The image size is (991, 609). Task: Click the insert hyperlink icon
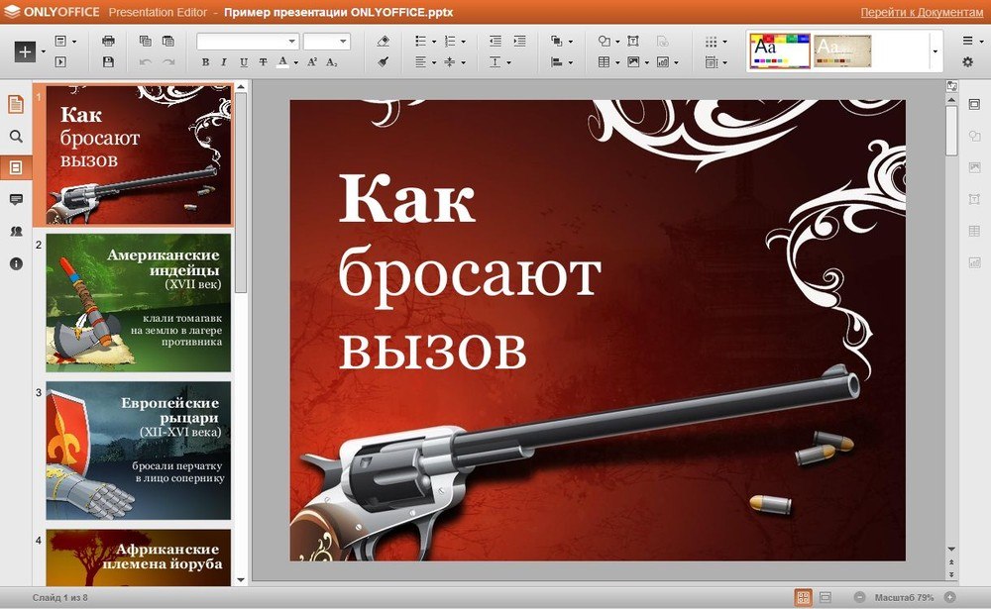tap(662, 41)
